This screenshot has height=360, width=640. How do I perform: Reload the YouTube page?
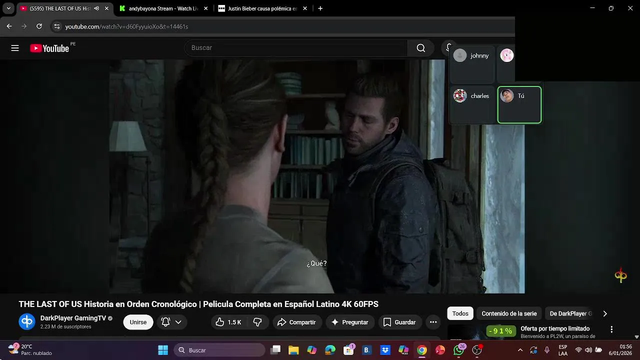click(39, 26)
